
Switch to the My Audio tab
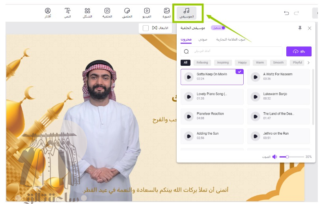tap(203, 39)
